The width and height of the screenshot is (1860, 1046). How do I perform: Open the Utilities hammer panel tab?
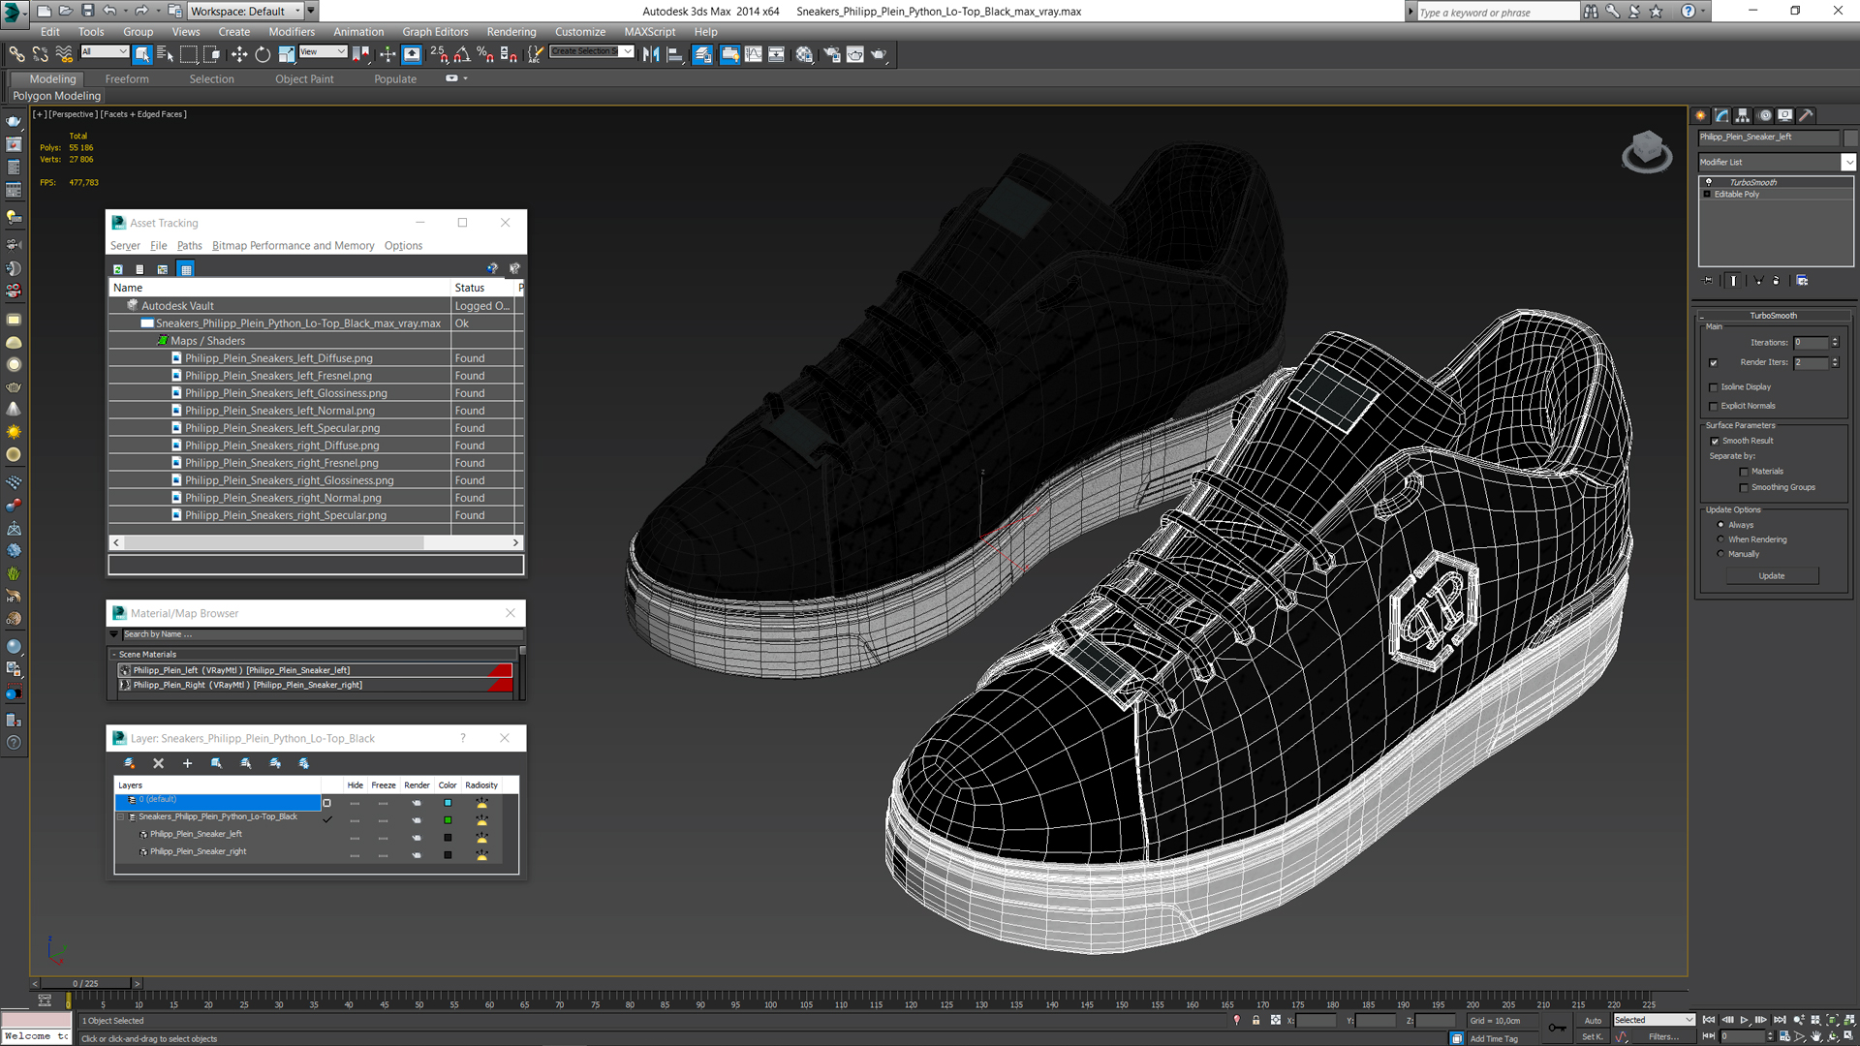click(x=1806, y=115)
